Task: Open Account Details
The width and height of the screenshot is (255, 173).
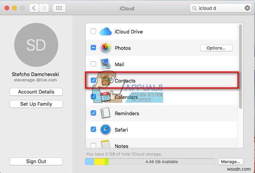Action: (36, 92)
